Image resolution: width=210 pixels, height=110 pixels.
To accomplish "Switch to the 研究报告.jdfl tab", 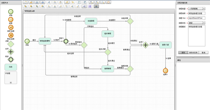I will [29, 11].
